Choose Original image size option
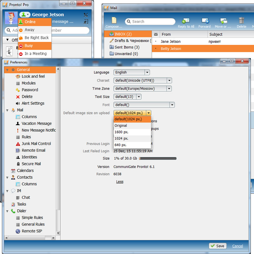Viewport: 254px width, 254px height. click(132, 125)
